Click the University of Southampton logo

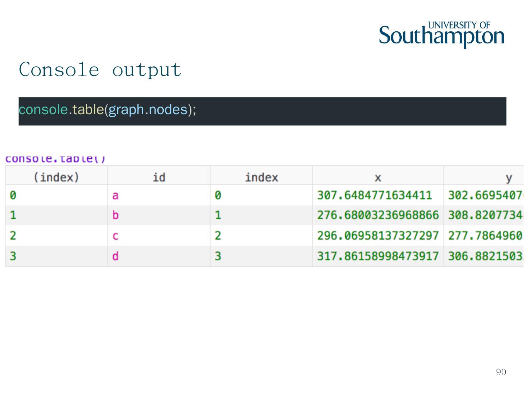click(442, 35)
